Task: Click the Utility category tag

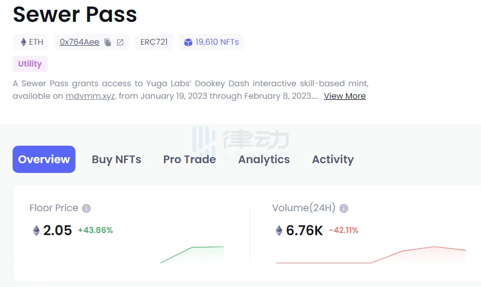Action: pyautogui.click(x=30, y=64)
